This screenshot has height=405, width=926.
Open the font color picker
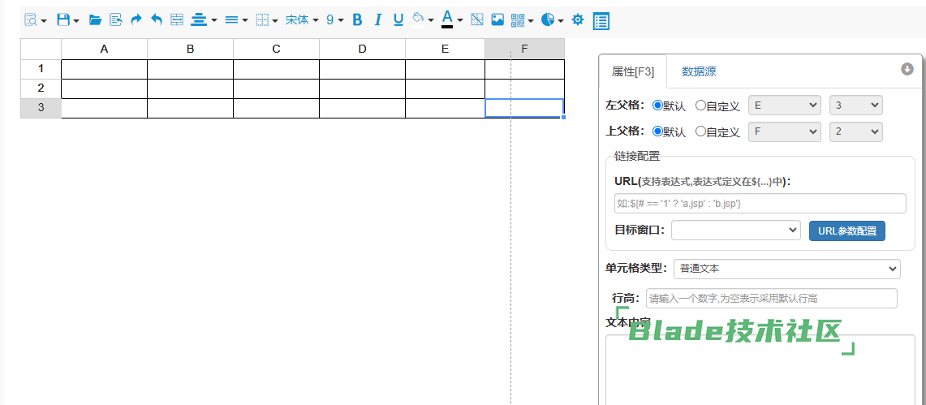[x=452, y=19]
